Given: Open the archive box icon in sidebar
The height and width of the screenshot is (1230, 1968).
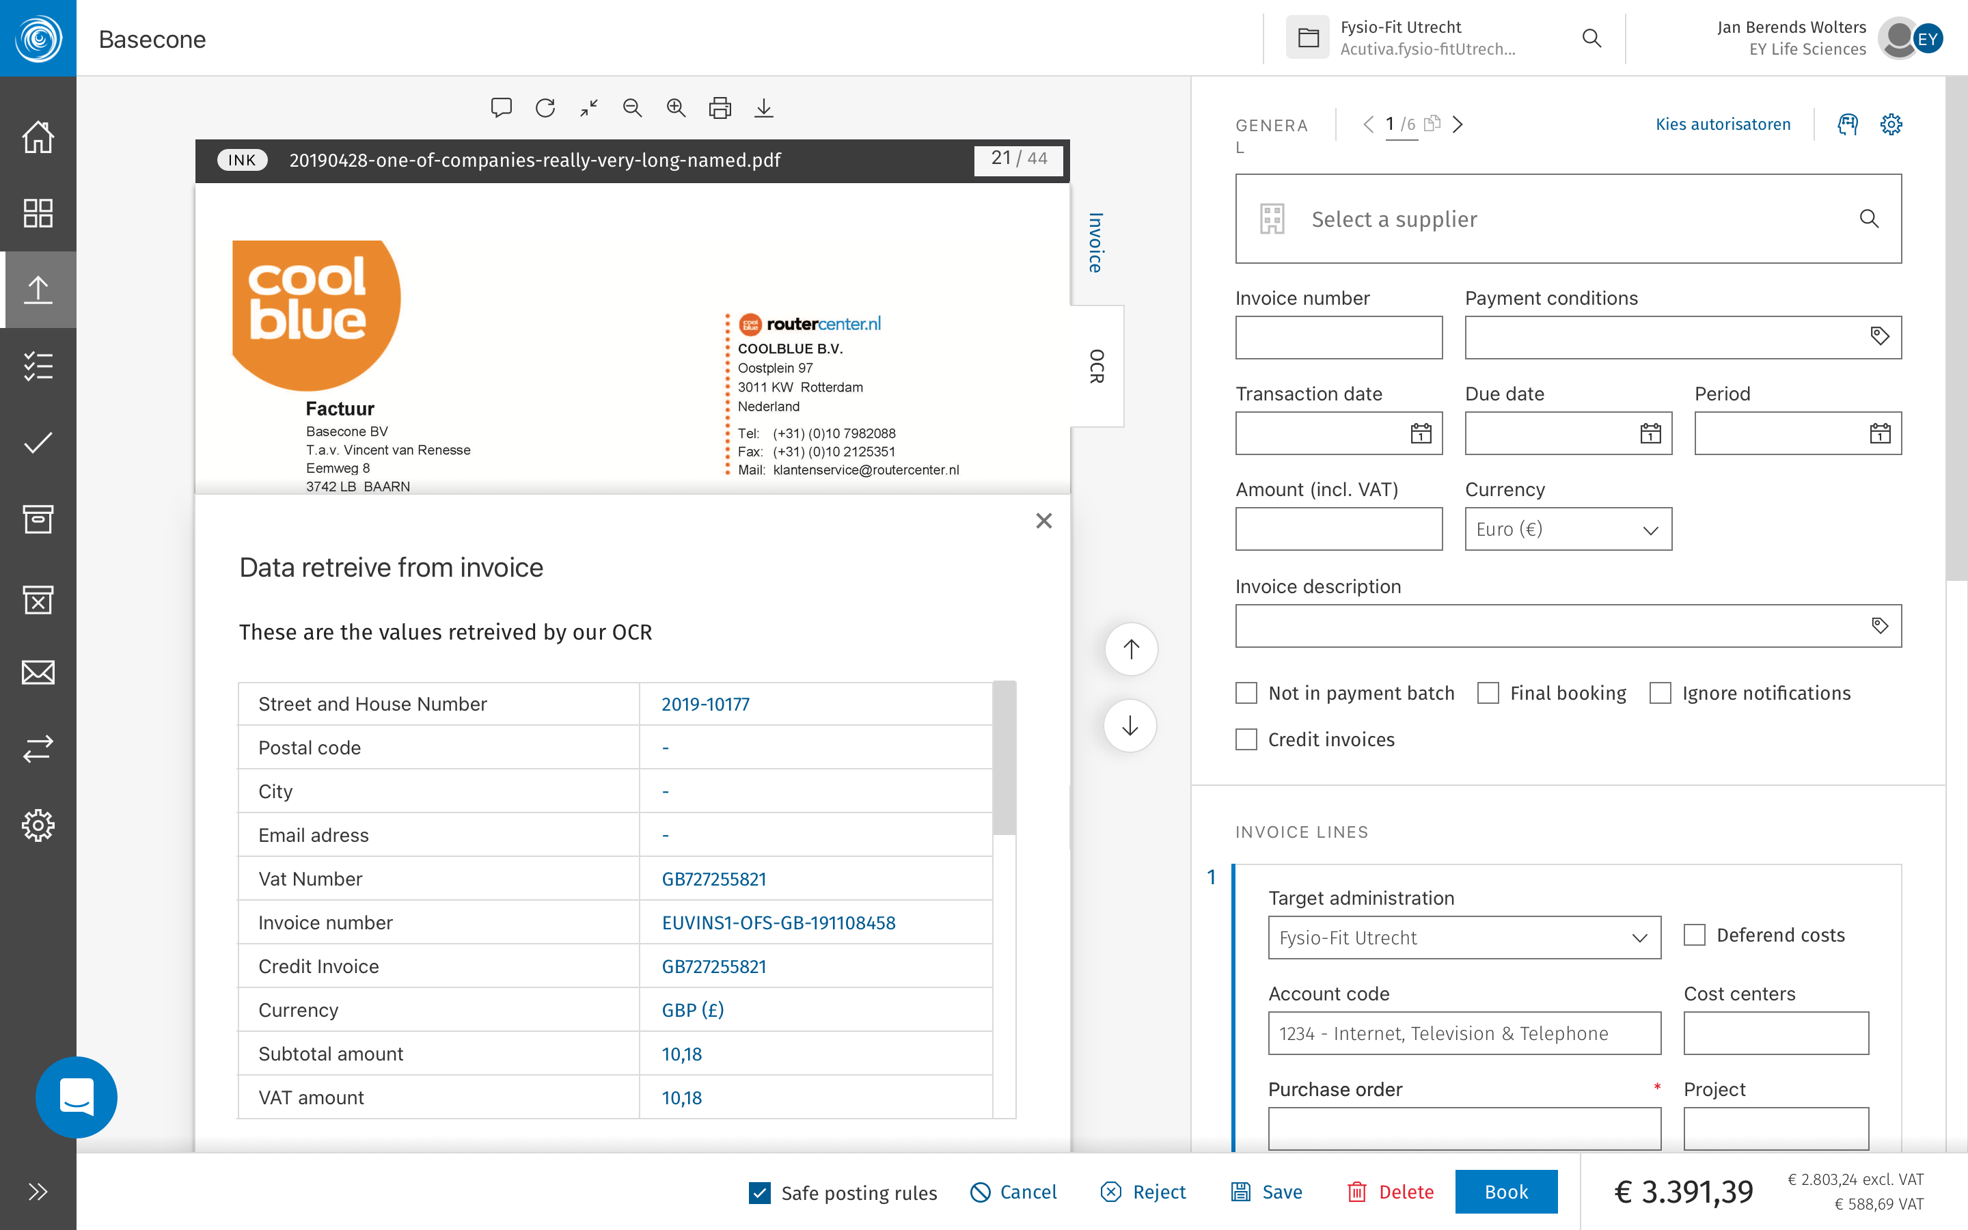Looking at the screenshot, I should (x=38, y=519).
